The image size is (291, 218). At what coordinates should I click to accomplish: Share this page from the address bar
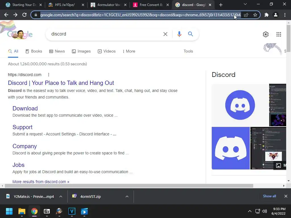tap(246, 15)
